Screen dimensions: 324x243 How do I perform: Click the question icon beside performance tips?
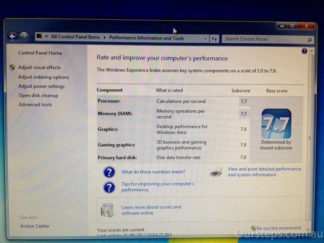(x=109, y=187)
